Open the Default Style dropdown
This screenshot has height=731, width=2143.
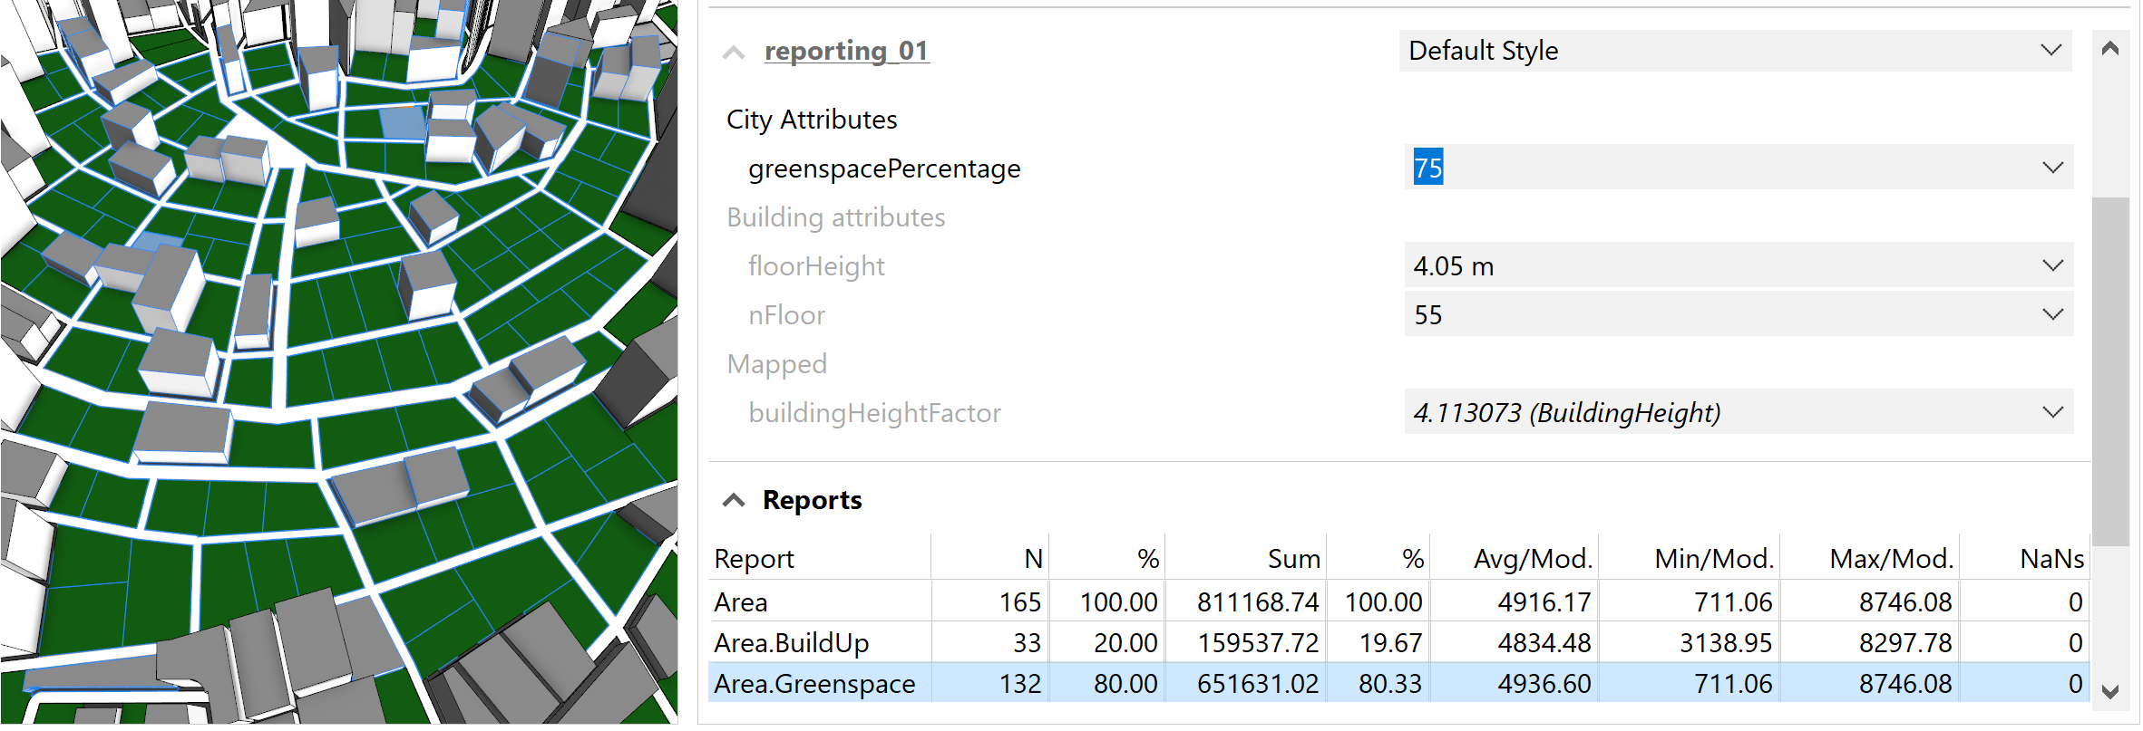pos(1734,51)
